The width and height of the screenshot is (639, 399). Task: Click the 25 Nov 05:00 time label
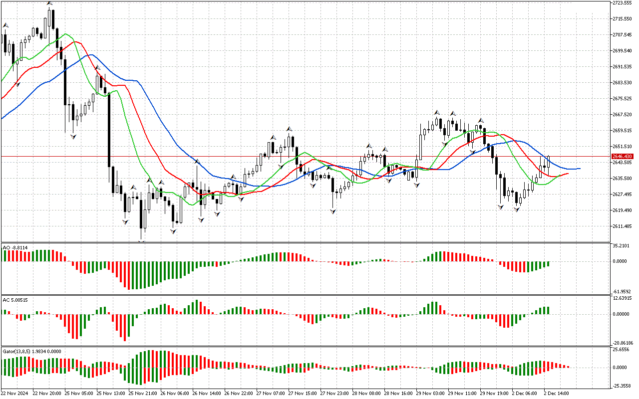79,394
